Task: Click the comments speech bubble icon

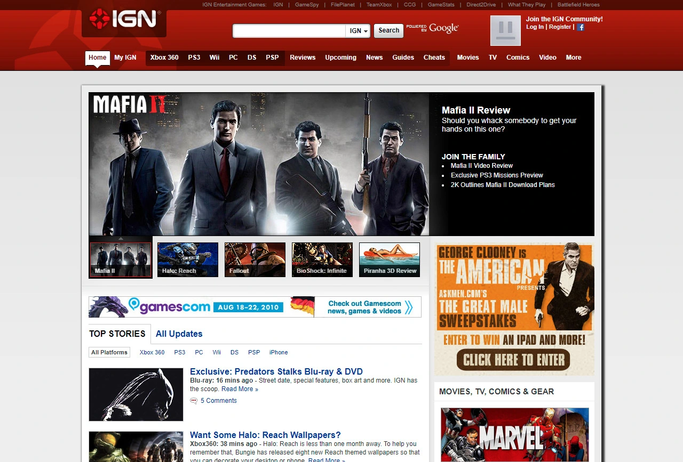Action: pos(194,401)
